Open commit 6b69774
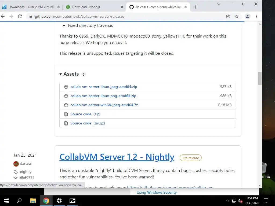The height and width of the screenshot is (206, 275). coord(27,178)
